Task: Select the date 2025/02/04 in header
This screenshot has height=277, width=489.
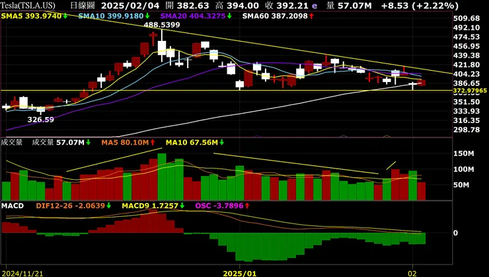Action: point(130,5)
